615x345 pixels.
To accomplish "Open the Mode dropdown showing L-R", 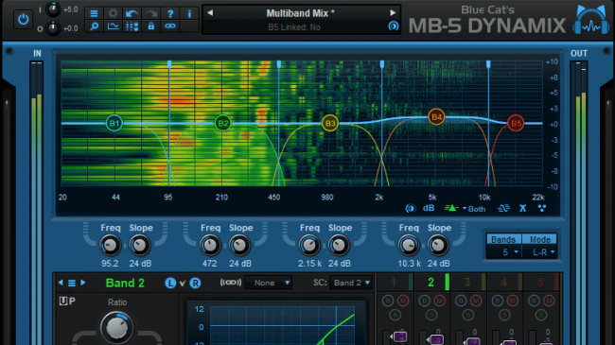I will pos(540,252).
